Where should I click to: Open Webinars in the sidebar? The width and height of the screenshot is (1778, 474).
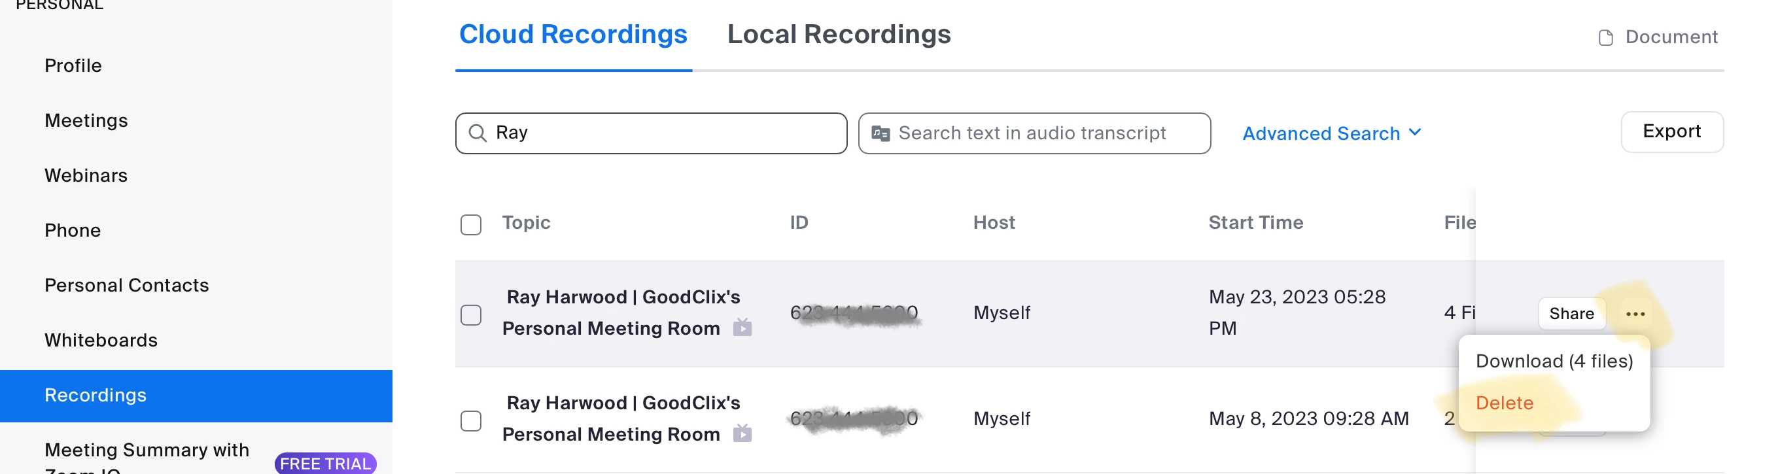[86, 175]
